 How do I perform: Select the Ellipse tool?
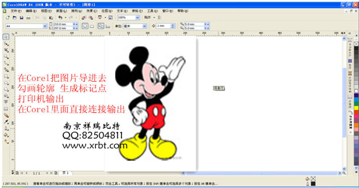(x=6, y=83)
